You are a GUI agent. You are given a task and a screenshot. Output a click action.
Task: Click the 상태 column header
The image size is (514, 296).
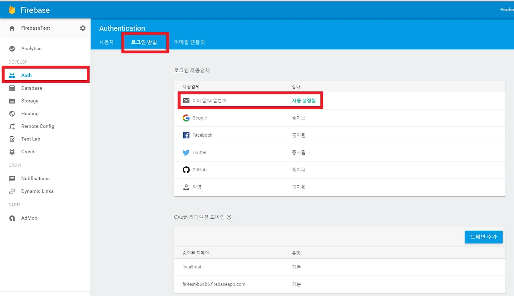tap(296, 87)
